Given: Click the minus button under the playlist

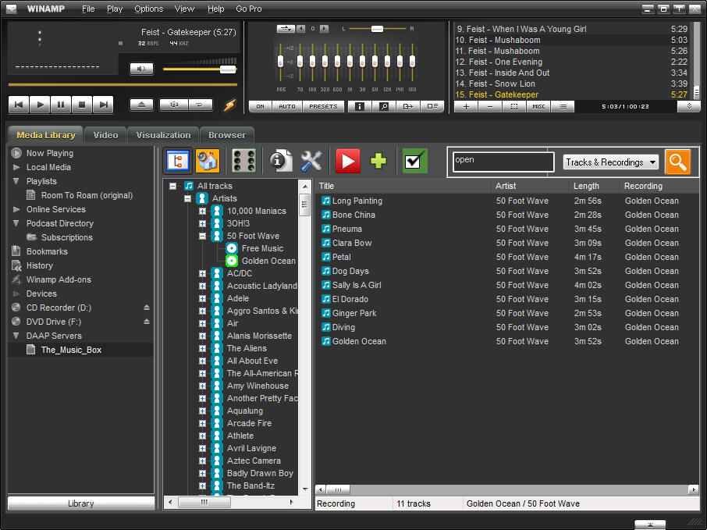Looking at the screenshot, I should 490,106.
